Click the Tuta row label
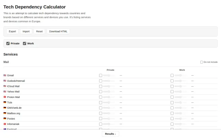221x138 pixels. (x=10, y=102)
